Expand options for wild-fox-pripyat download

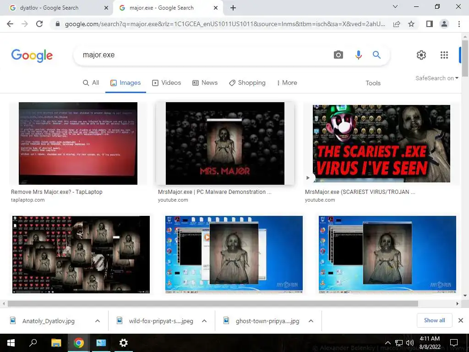(x=204, y=321)
